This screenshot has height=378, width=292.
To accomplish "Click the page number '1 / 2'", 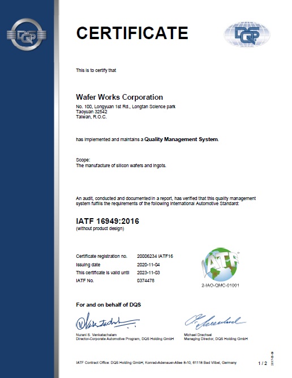I will [263, 363].
